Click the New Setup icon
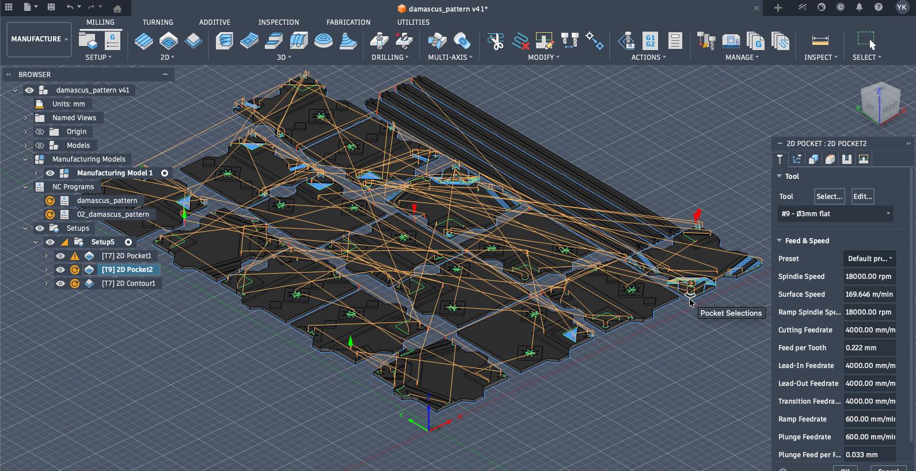 [88, 41]
